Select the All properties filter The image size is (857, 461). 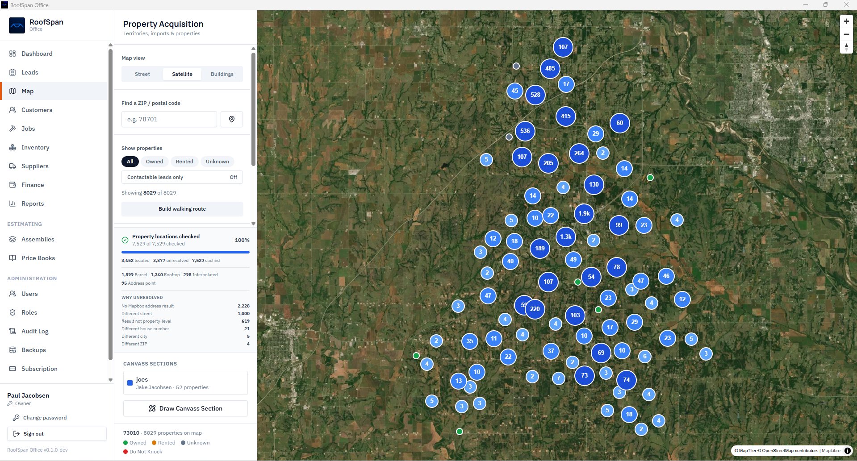tap(130, 162)
